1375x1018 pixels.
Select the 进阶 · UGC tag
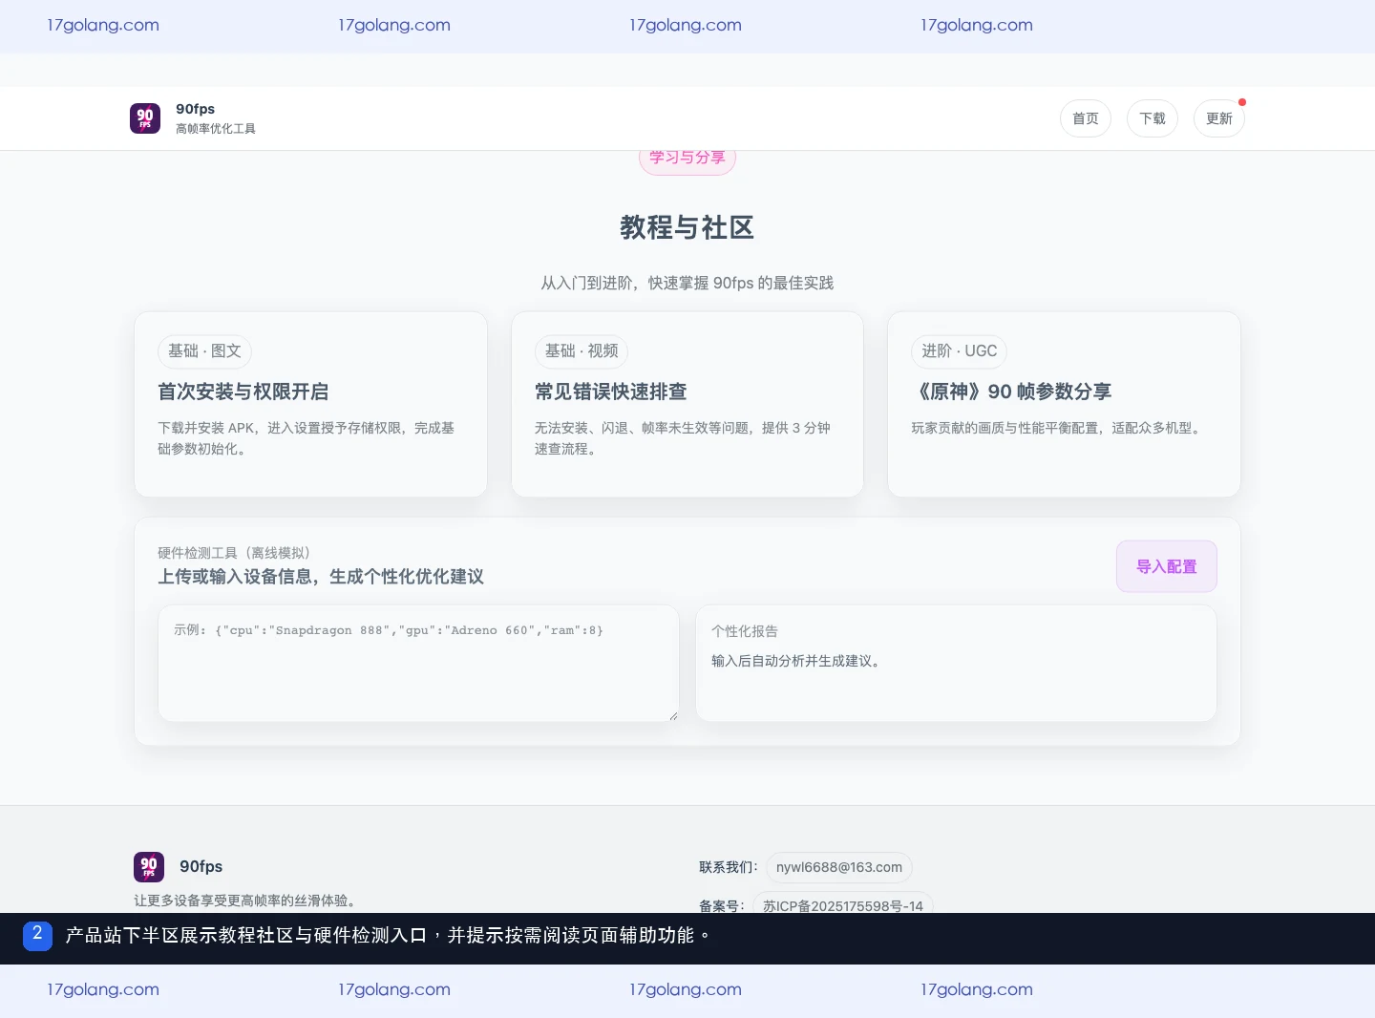(959, 350)
